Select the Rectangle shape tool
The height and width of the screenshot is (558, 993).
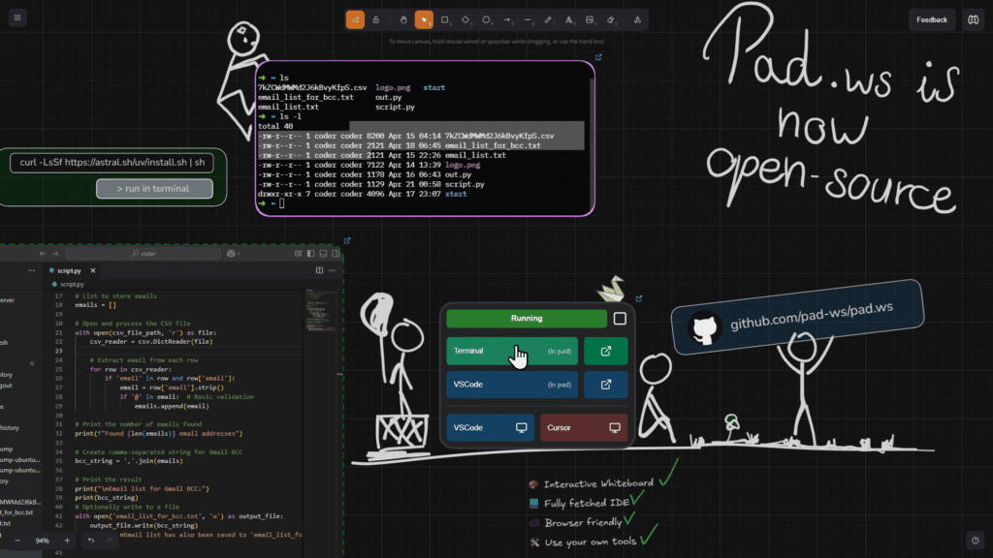point(445,19)
